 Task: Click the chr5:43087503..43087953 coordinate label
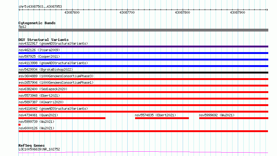click(x=40, y=7)
